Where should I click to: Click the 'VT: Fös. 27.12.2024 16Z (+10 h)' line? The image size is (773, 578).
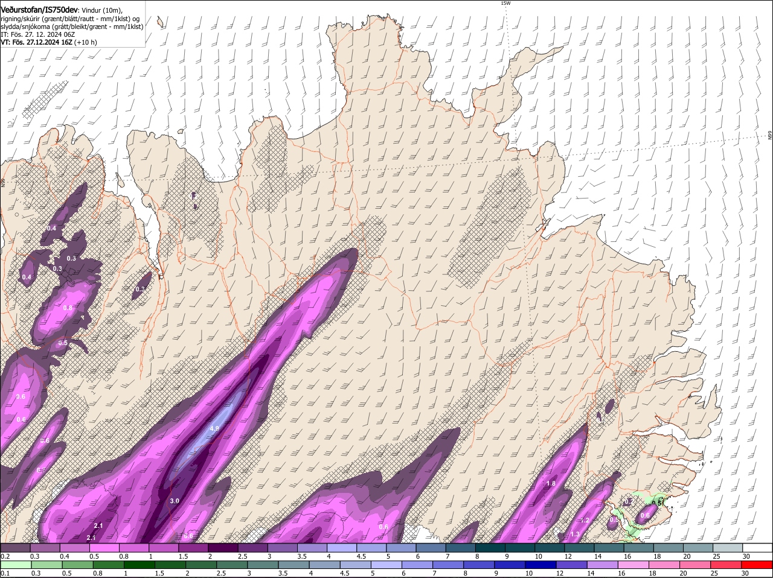coord(49,42)
